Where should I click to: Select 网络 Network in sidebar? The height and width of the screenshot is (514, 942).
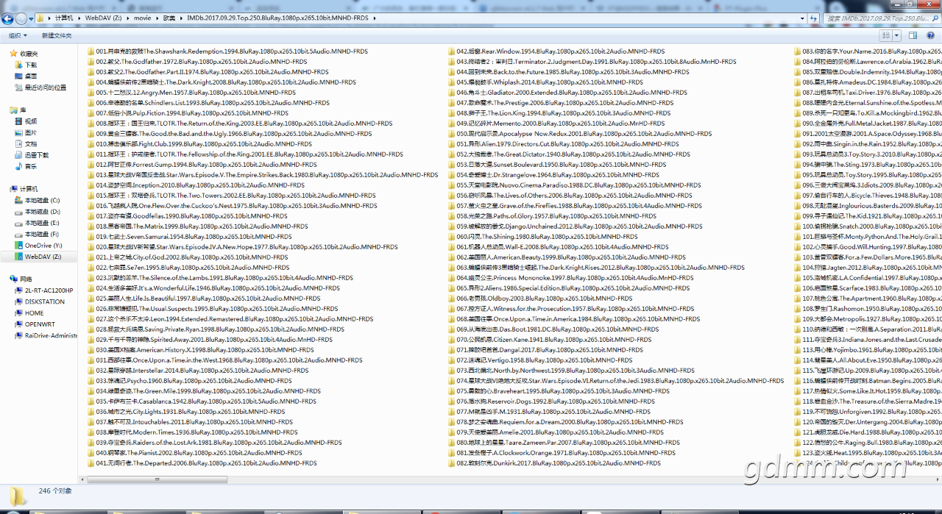coord(26,279)
